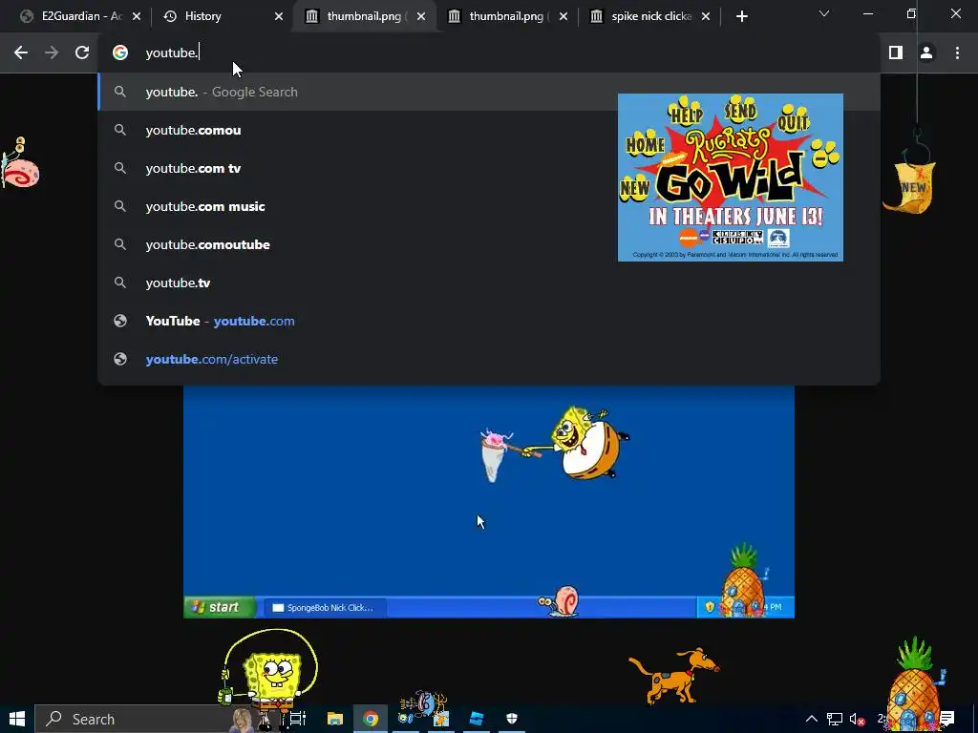The width and height of the screenshot is (978, 733).
Task: Click HELP paw on Rugrats Go Wild banner
Action: 686,111
